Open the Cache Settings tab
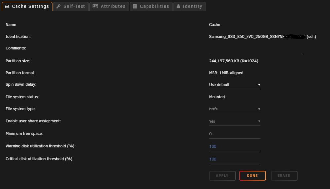 [x=27, y=6]
